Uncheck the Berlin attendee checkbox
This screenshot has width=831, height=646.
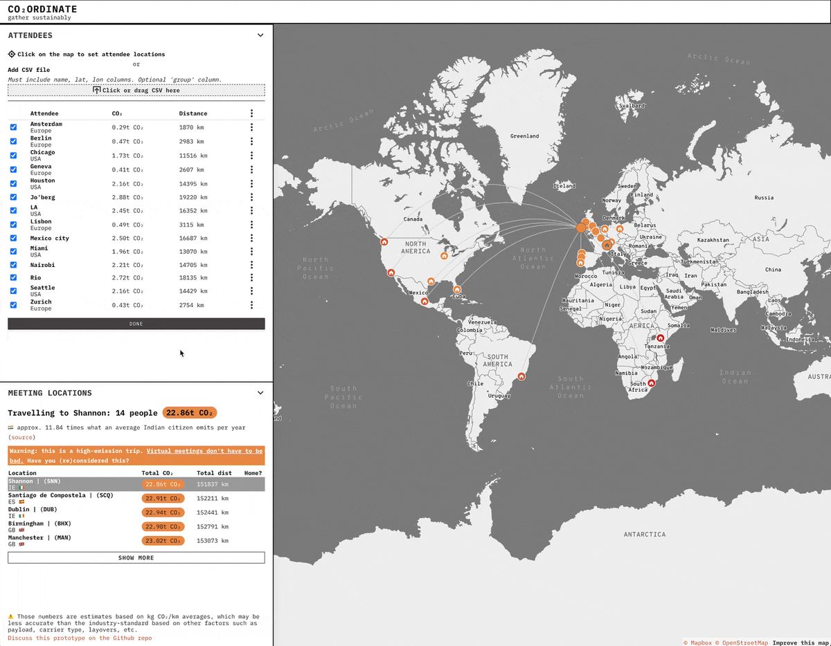[x=13, y=141]
